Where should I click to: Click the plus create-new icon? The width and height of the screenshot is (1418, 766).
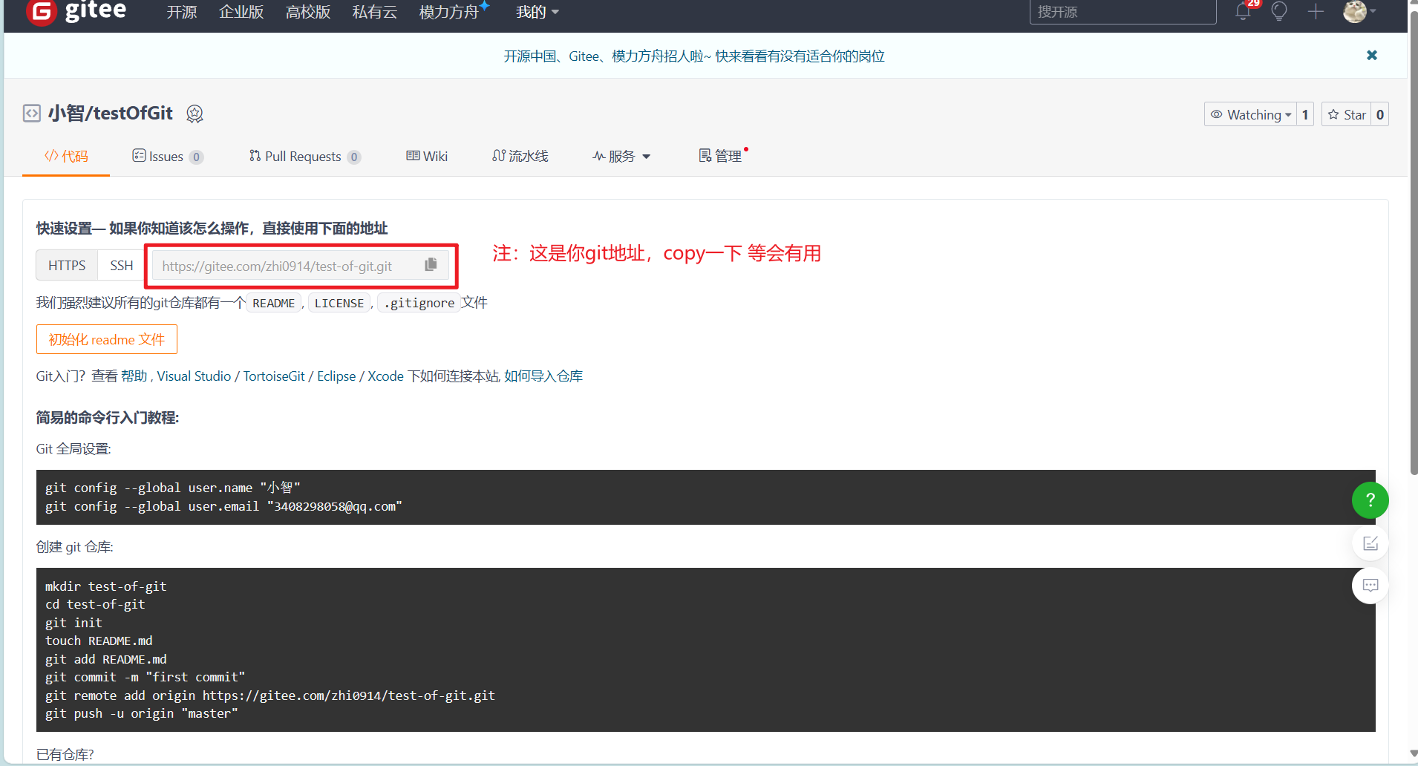pyautogui.click(x=1316, y=11)
